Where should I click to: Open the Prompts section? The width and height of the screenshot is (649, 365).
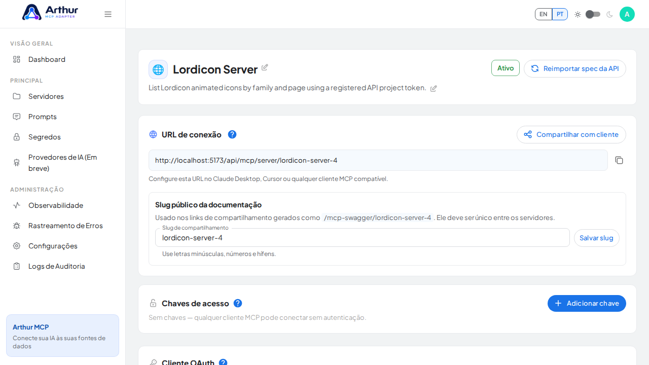tap(62, 117)
